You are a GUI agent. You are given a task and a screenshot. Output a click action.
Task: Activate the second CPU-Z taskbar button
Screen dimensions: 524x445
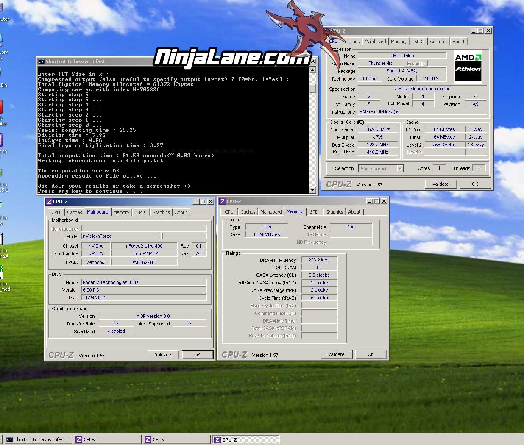click(176, 439)
